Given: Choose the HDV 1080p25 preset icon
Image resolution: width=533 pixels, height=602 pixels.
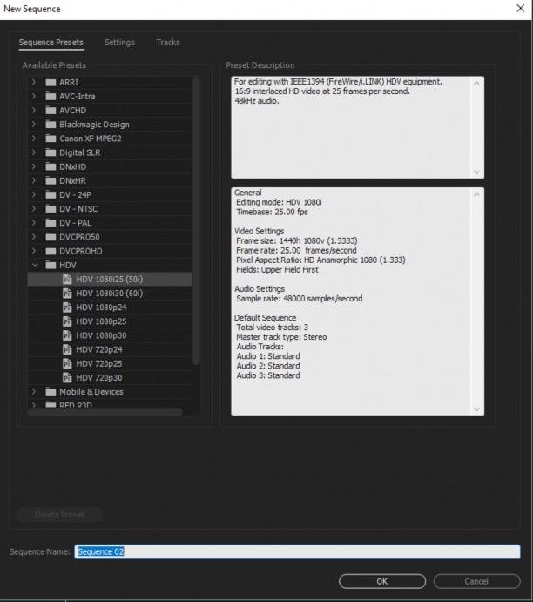Looking at the screenshot, I should tap(67, 321).
